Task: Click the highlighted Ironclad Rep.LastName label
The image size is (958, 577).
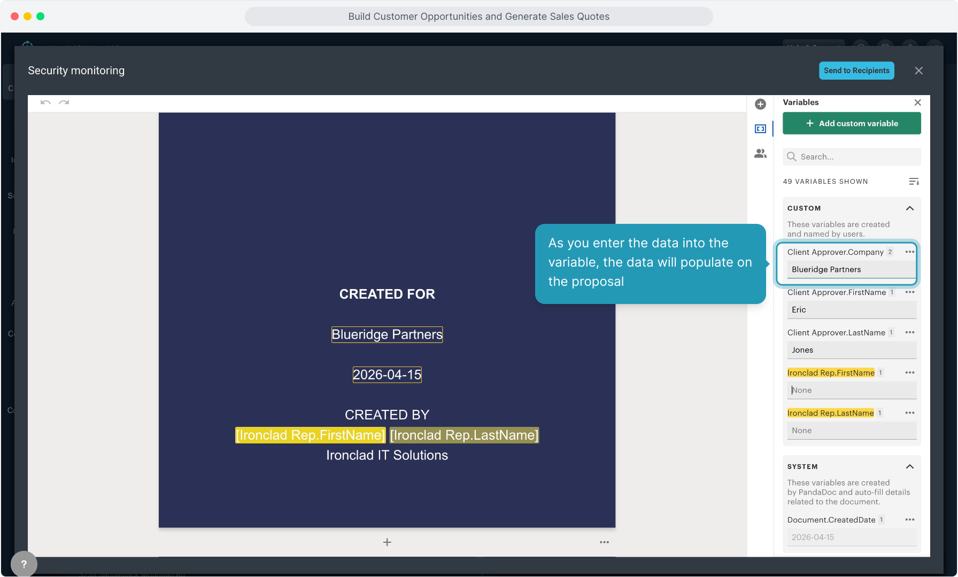Action: [830, 413]
